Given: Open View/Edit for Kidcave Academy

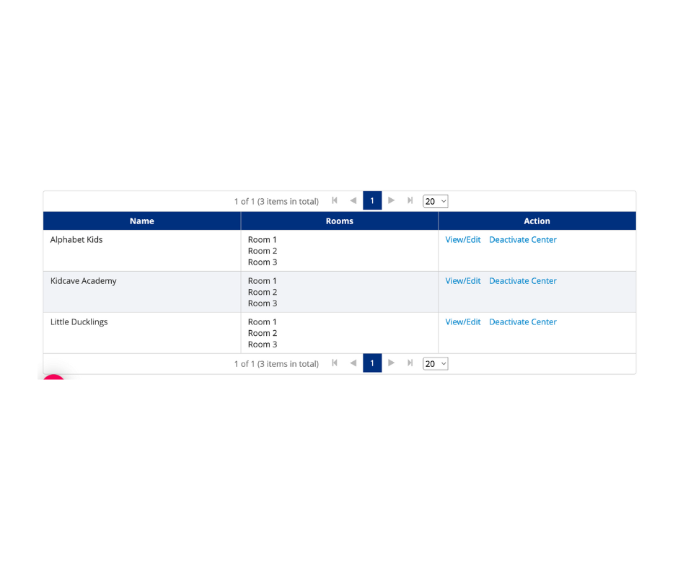Looking at the screenshot, I should (462, 281).
